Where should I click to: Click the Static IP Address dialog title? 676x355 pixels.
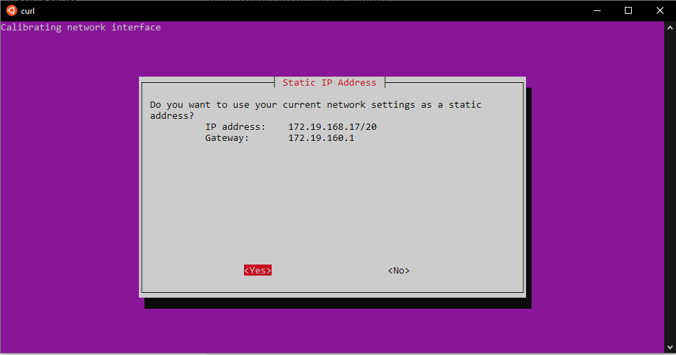point(330,83)
